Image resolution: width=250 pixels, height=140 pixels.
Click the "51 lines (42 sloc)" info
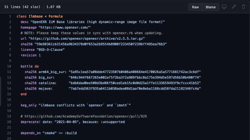(x=22, y=7)
